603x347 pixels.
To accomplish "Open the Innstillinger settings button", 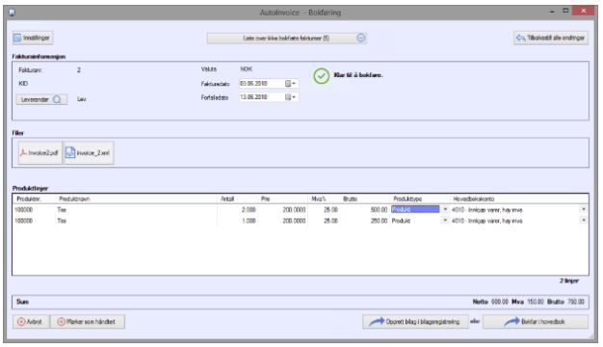I will (33, 38).
